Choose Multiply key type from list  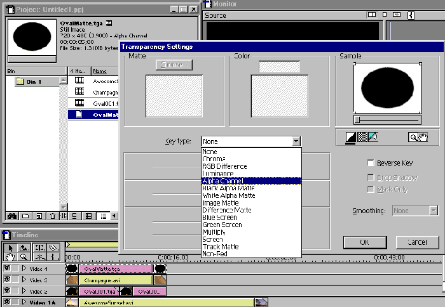[x=251, y=232]
